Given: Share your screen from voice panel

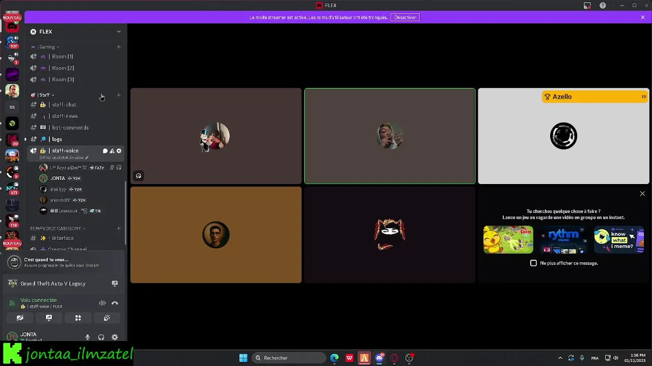Looking at the screenshot, I should point(49,318).
